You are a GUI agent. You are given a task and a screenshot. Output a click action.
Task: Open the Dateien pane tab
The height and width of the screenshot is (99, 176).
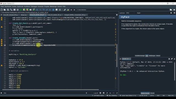(158, 56)
